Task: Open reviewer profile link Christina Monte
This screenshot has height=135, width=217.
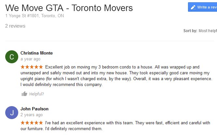Action: point(36,53)
